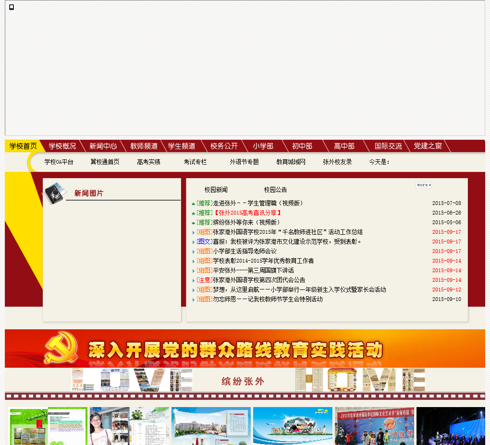Go to the 国际交流 tab

pos(389,146)
